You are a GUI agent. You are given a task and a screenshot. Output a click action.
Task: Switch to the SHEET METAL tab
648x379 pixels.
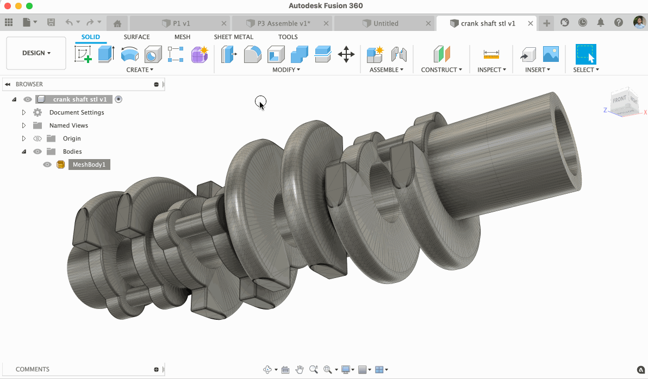(233, 37)
